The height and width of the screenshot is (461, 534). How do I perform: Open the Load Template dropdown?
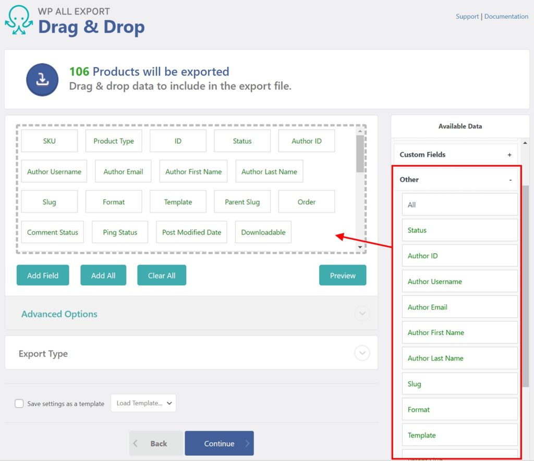click(x=143, y=403)
